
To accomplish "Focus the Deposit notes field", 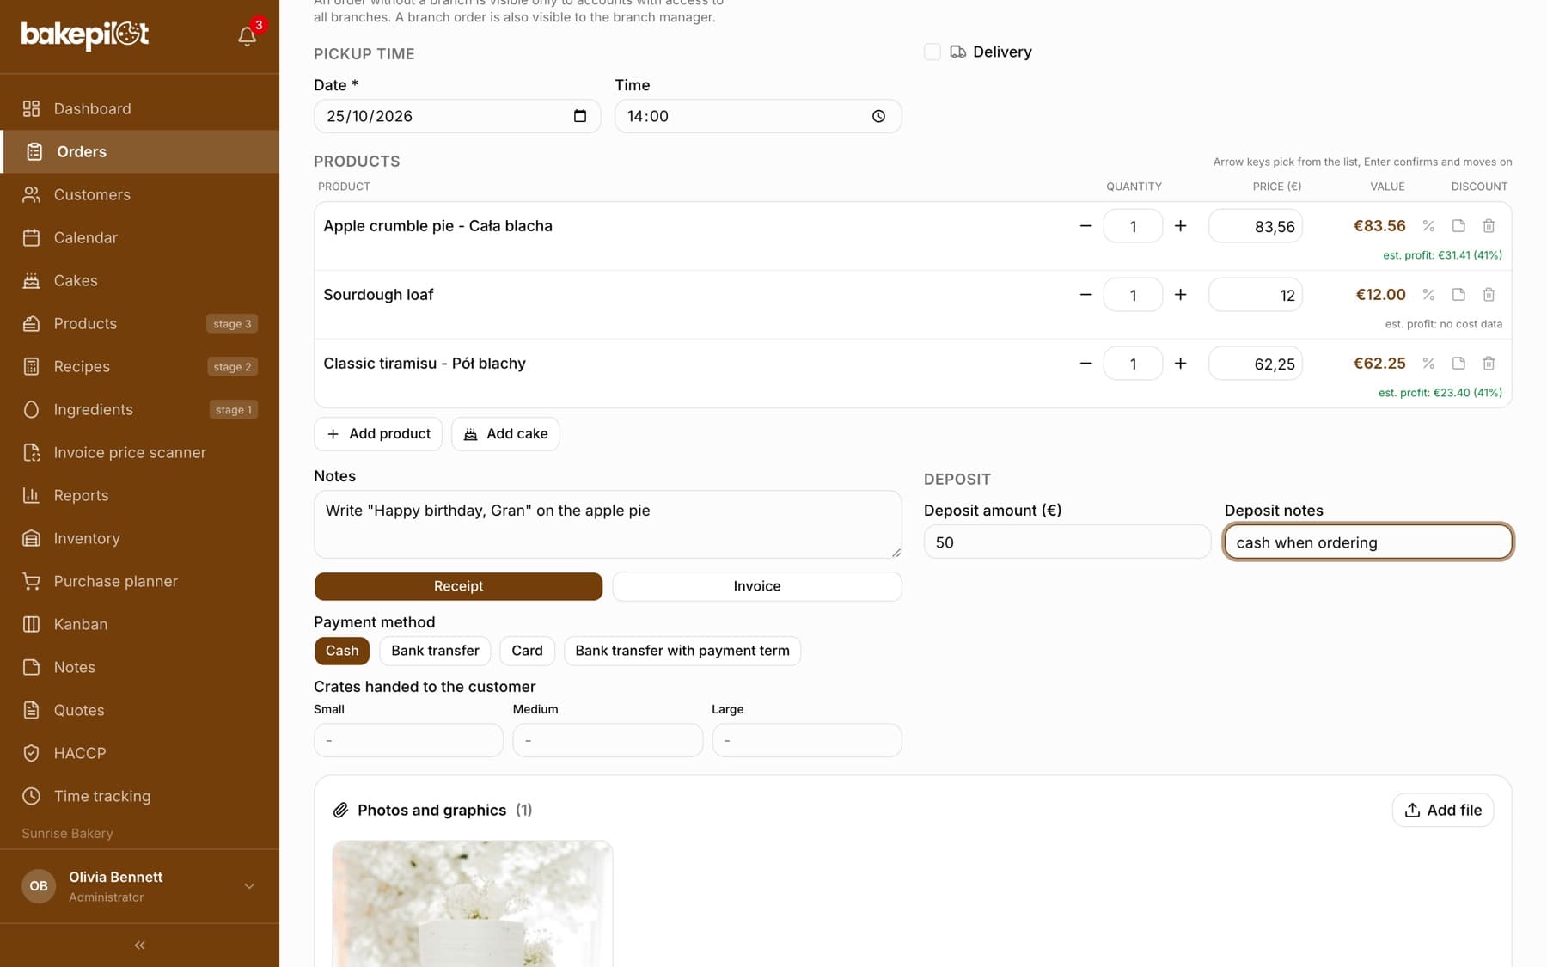I will (x=1368, y=542).
